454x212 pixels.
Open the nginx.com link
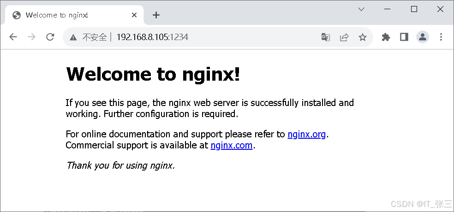tap(232, 145)
